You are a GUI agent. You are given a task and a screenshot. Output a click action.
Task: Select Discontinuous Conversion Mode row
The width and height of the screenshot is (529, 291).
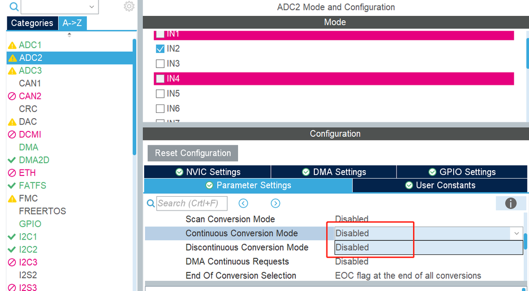point(247,248)
